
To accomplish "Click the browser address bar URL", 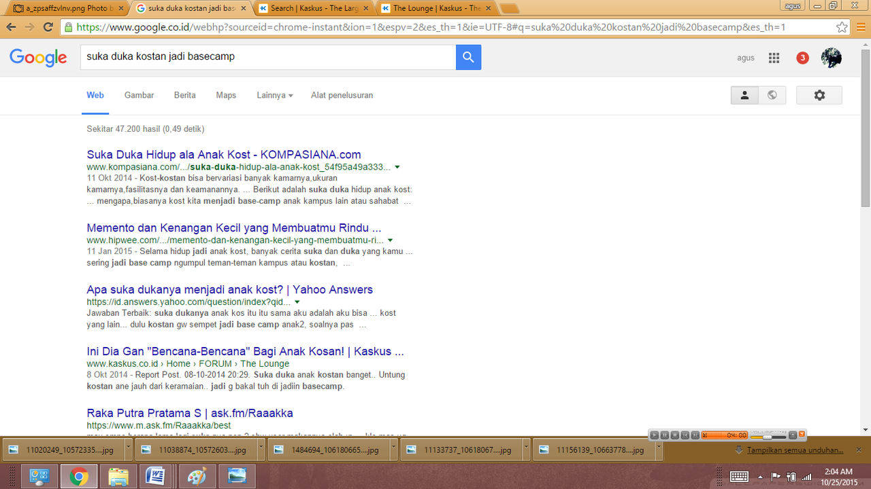I will tap(431, 27).
